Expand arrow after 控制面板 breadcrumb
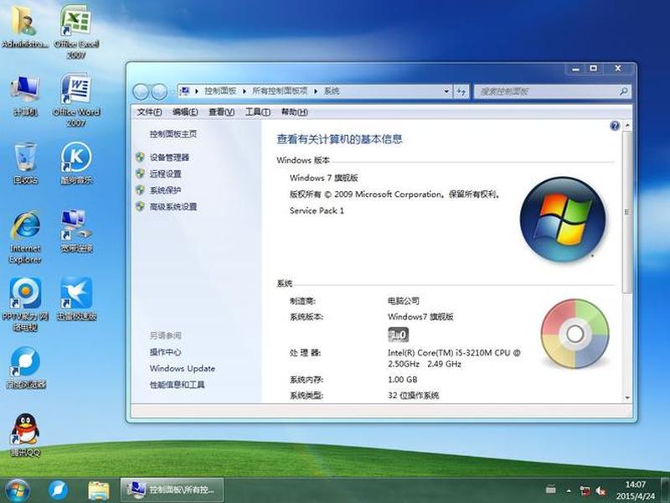Image resolution: width=670 pixels, height=503 pixels. click(245, 91)
